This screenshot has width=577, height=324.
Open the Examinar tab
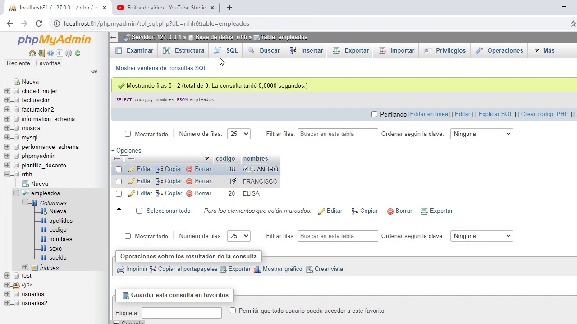click(x=134, y=50)
